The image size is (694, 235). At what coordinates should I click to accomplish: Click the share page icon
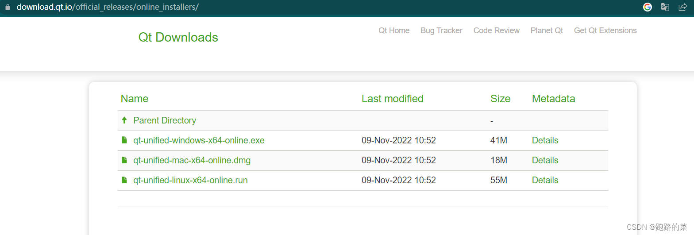click(682, 7)
